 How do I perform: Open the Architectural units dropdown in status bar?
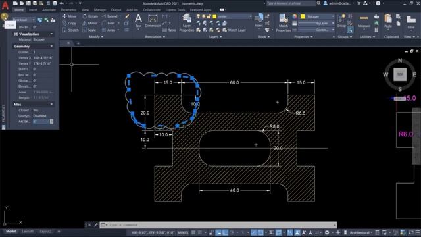pos(360,232)
